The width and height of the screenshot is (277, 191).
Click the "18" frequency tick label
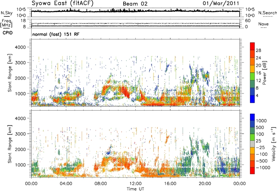click(x=23, y=21)
